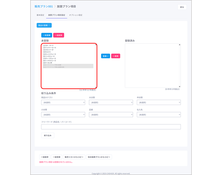The height and width of the screenshot is (175, 222).
Task: Open the 商品カテゴリ dropdown
Action: click(63, 102)
